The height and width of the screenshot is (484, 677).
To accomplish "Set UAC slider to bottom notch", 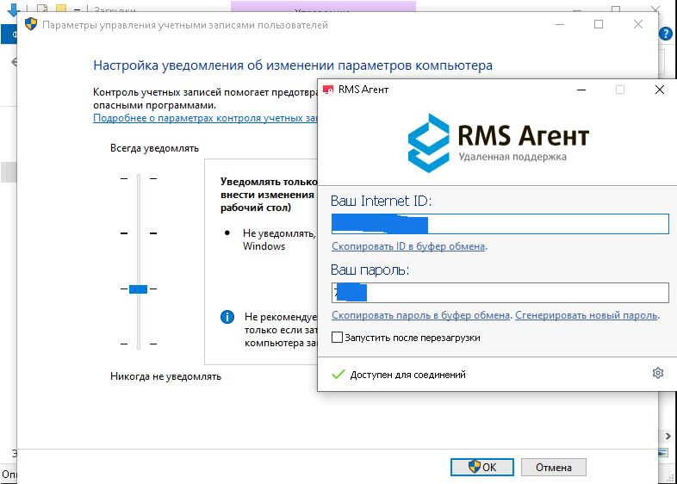I will click(x=138, y=344).
